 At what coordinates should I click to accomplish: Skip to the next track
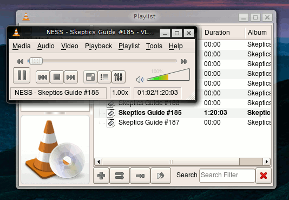pyautogui.click(x=71, y=77)
